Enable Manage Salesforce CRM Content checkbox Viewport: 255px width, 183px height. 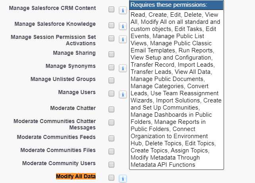(111, 10)
